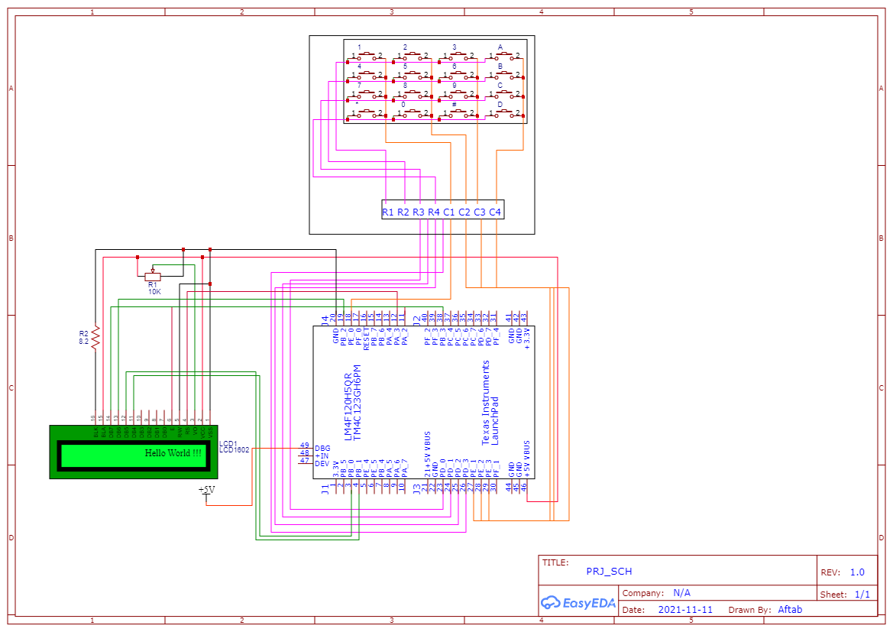Image resolution: width=893 pixels, height=632 pixels.
Task: Select the keypad switch labeled A
Action: (504, 55)
